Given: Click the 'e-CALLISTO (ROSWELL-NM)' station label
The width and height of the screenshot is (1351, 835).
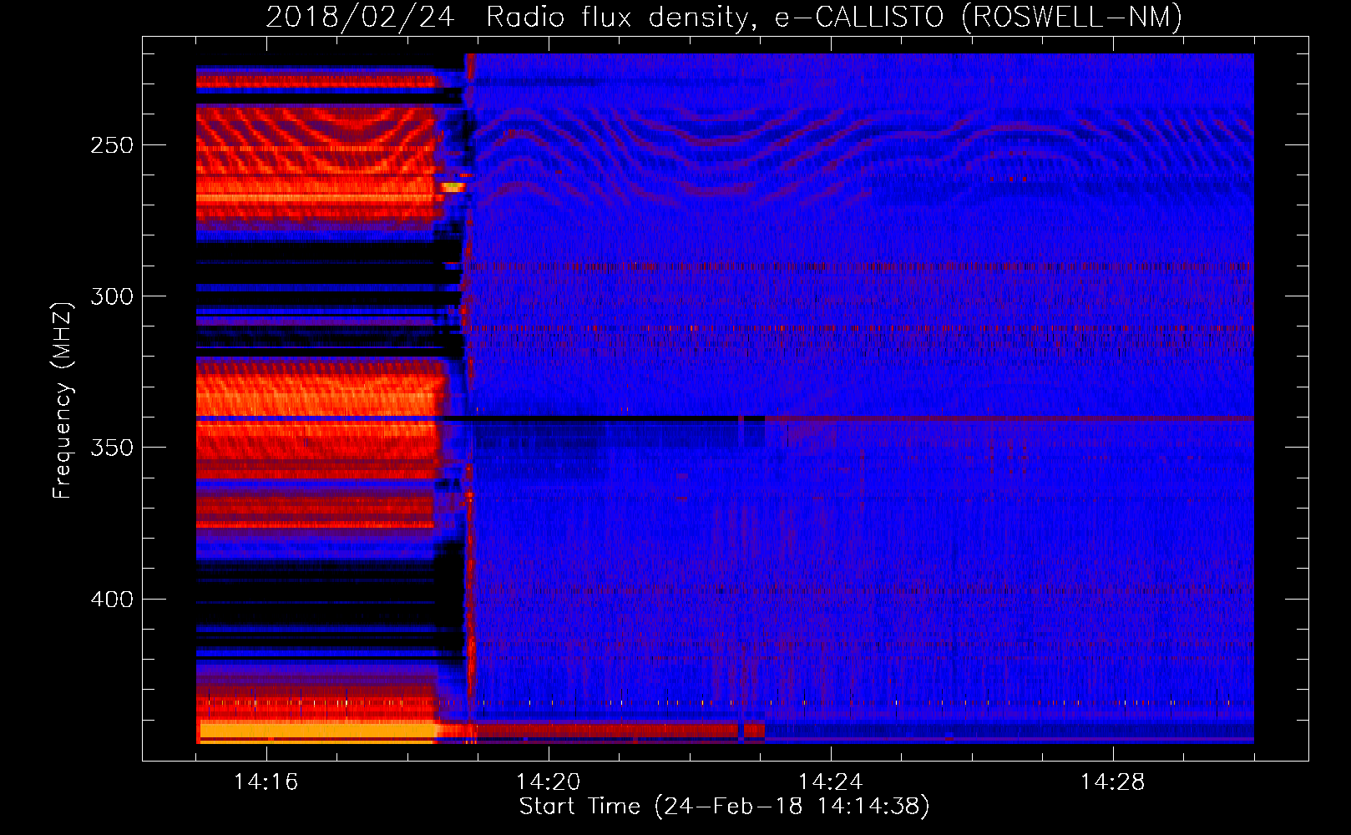Looking at the screenshot, I should (x=979, y=18).
